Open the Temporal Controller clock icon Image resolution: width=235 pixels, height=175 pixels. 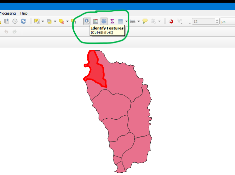pyautogui.click(x=15, y=21)
